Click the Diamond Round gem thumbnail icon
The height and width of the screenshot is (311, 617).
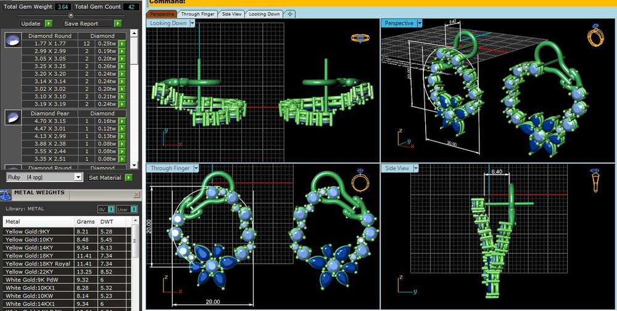click(x=13, y=40)
